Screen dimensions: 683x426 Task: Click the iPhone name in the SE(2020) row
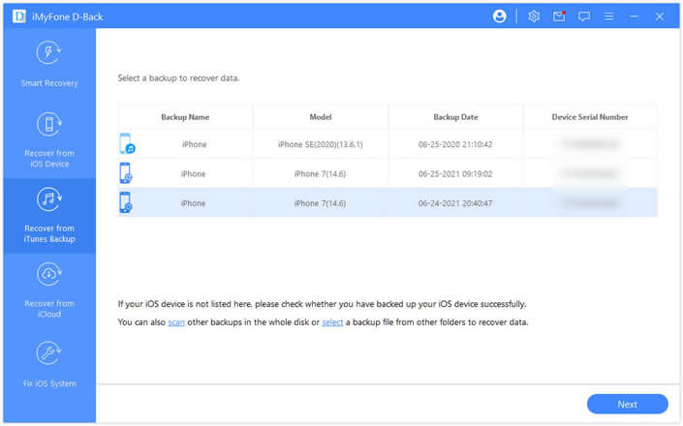click(x=195, y=144)
